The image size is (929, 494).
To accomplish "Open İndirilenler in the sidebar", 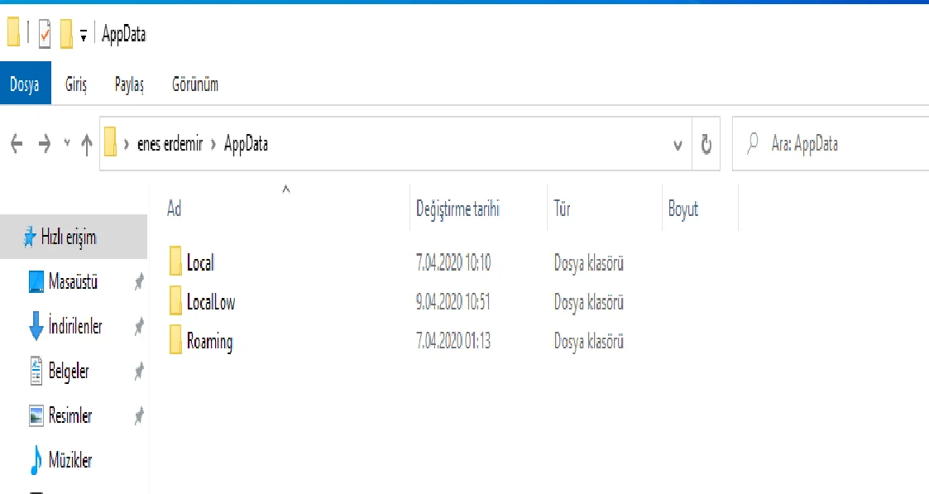I will [x=74, y=327].
